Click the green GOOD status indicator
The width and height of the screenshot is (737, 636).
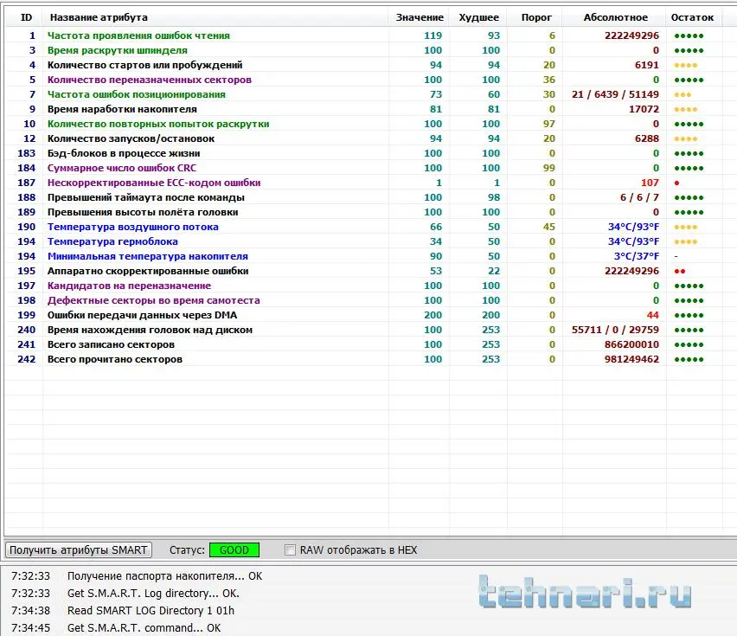234,550
